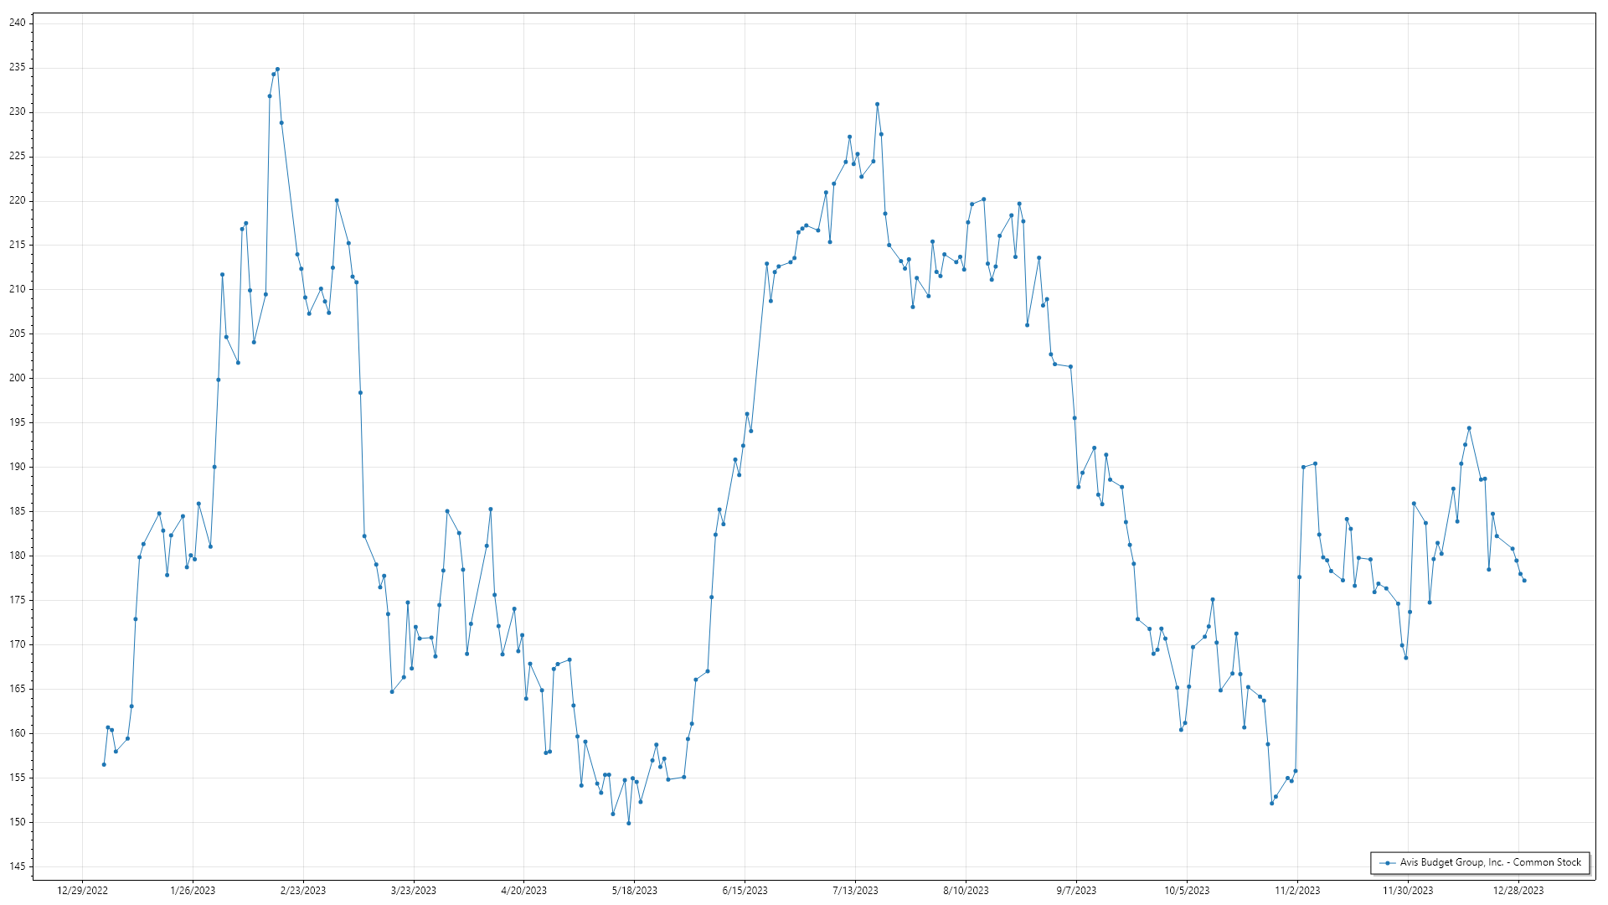Click the first data point of the series
The height and width of the screenshot is (905, 1608).
(104, 764)
